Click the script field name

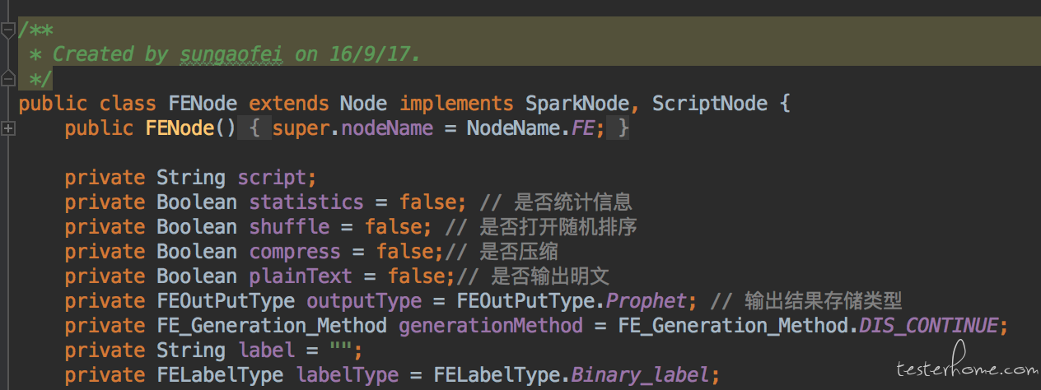point(271,178)
